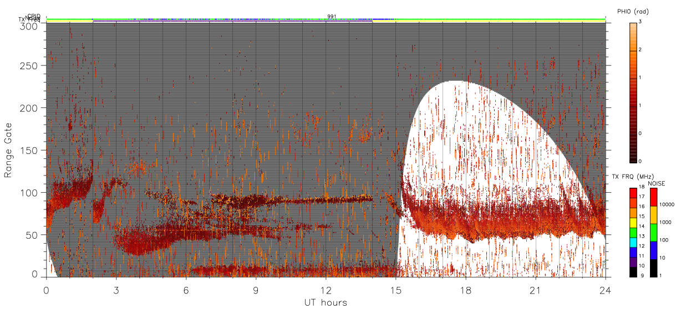681x314 pixels.
Task: Pick the red top swatch in NOISE legend
Action: coord(653,197)
